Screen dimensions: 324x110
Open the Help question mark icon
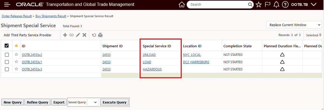click(x=285, y=5)
